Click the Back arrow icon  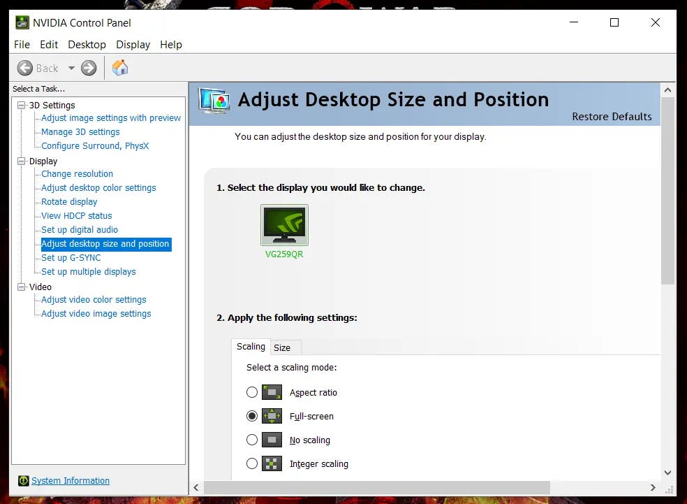[25, 68]
